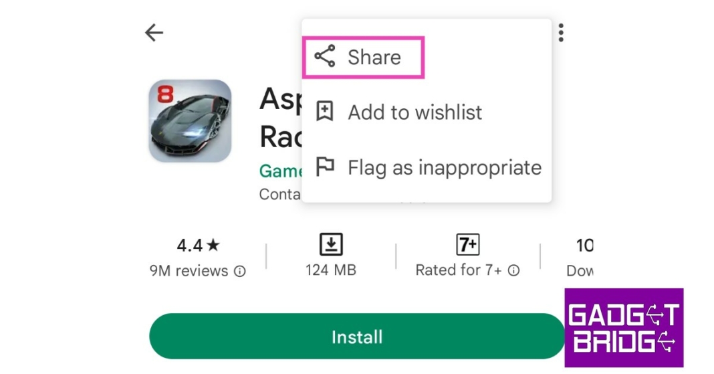Select the Flag as inappropriate text
This screenshot has height=374, width=714.
point(445,167)
